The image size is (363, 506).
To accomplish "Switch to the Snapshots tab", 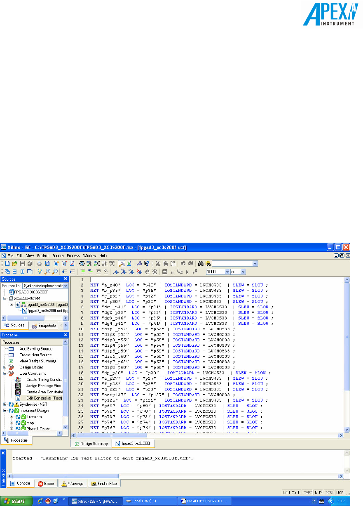I will [44, 325].
